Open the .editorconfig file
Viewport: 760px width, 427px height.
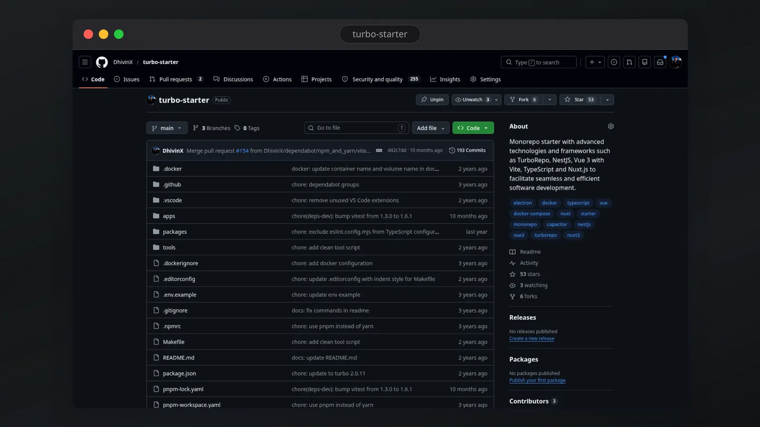(179, 279)
